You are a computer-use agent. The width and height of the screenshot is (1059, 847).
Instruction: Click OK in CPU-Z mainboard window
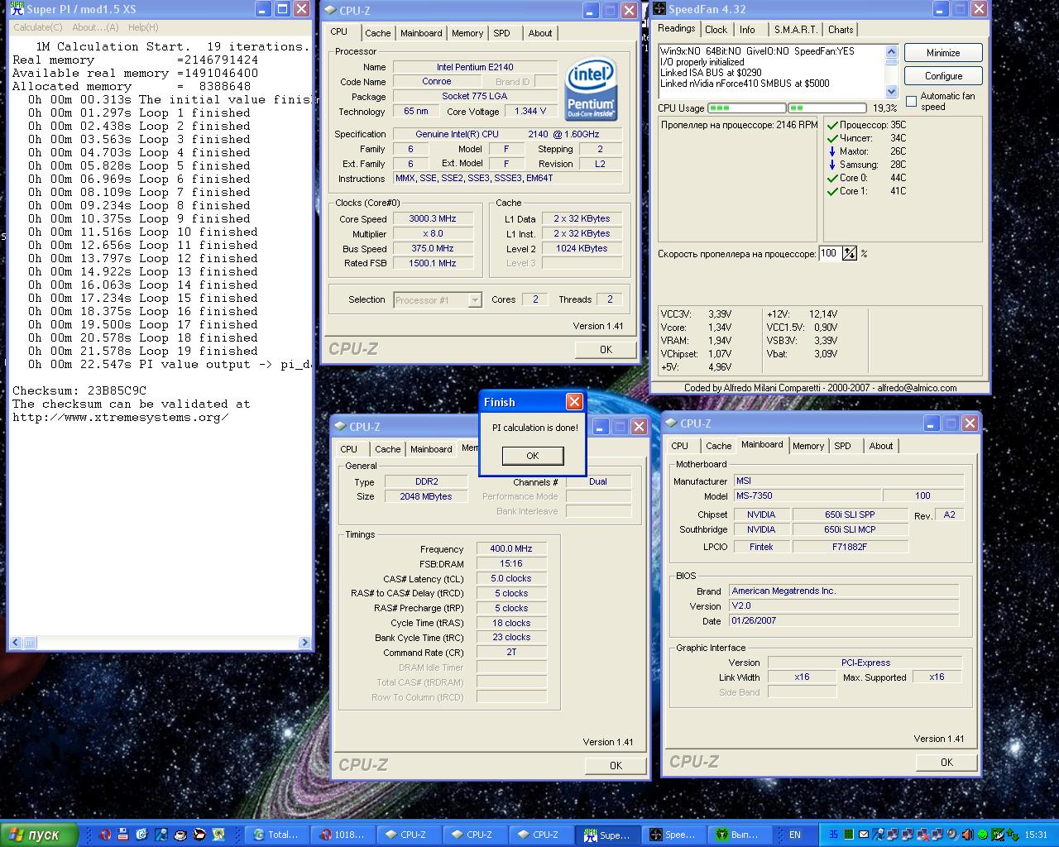coord(946,762)
